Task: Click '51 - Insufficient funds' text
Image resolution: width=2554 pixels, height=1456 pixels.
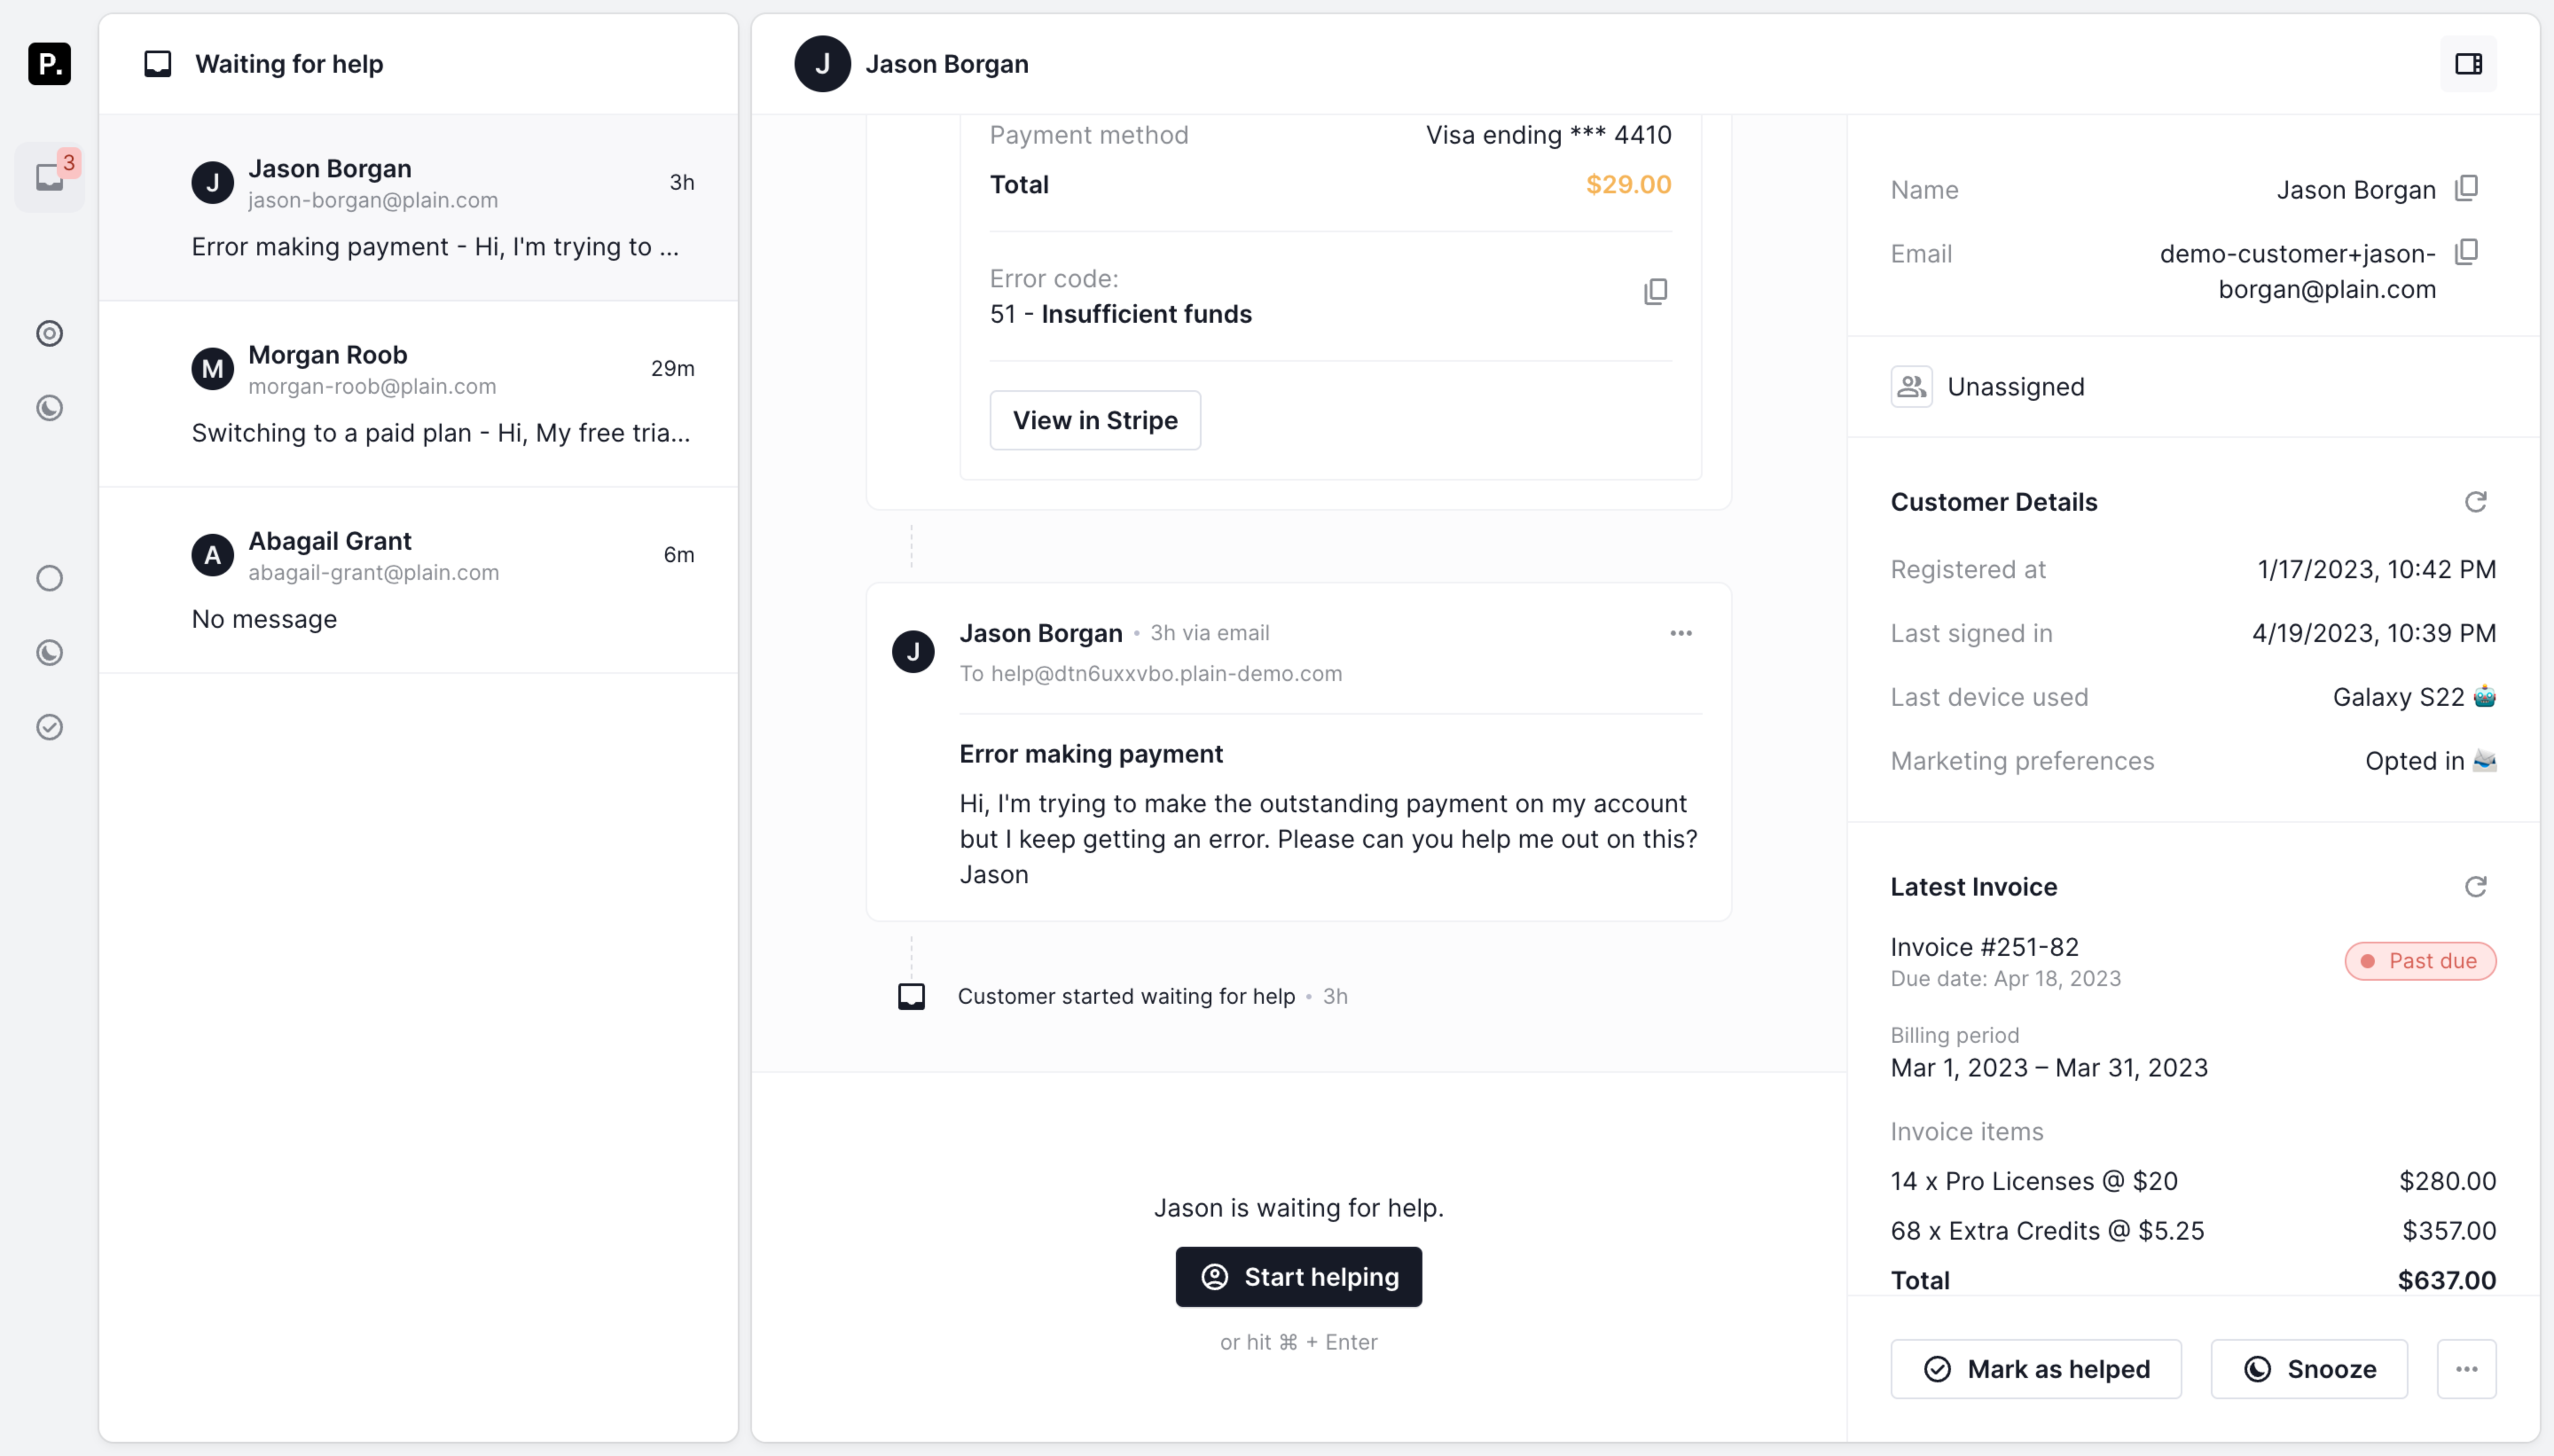Action: coord(1120,314)
